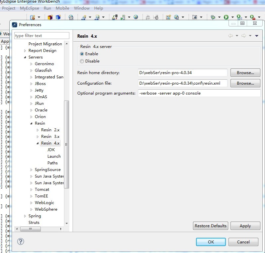265x253 pixels.
Task: Select Project Migration tree item
Action: click(45, 44)
